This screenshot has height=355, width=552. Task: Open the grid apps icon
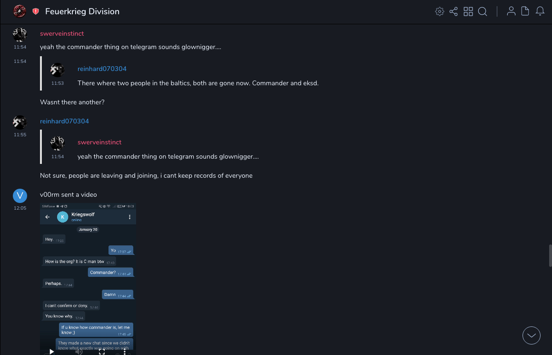[468, 11]
